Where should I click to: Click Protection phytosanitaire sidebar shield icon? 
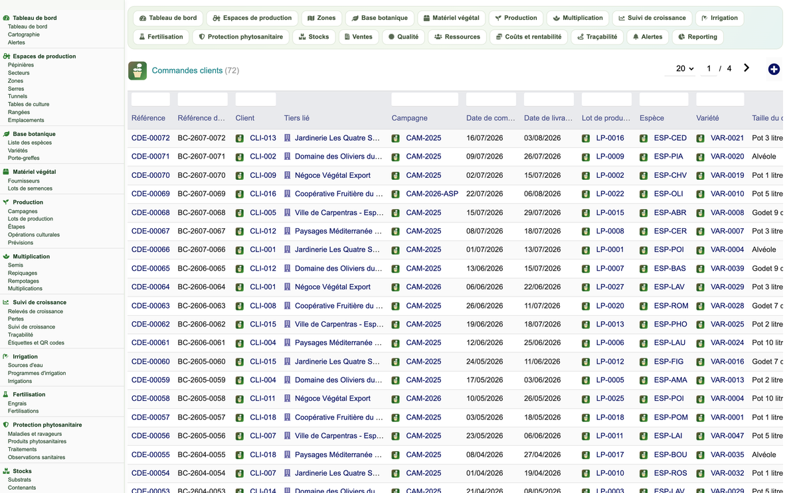pyautogui.click(x=6, y=425)
